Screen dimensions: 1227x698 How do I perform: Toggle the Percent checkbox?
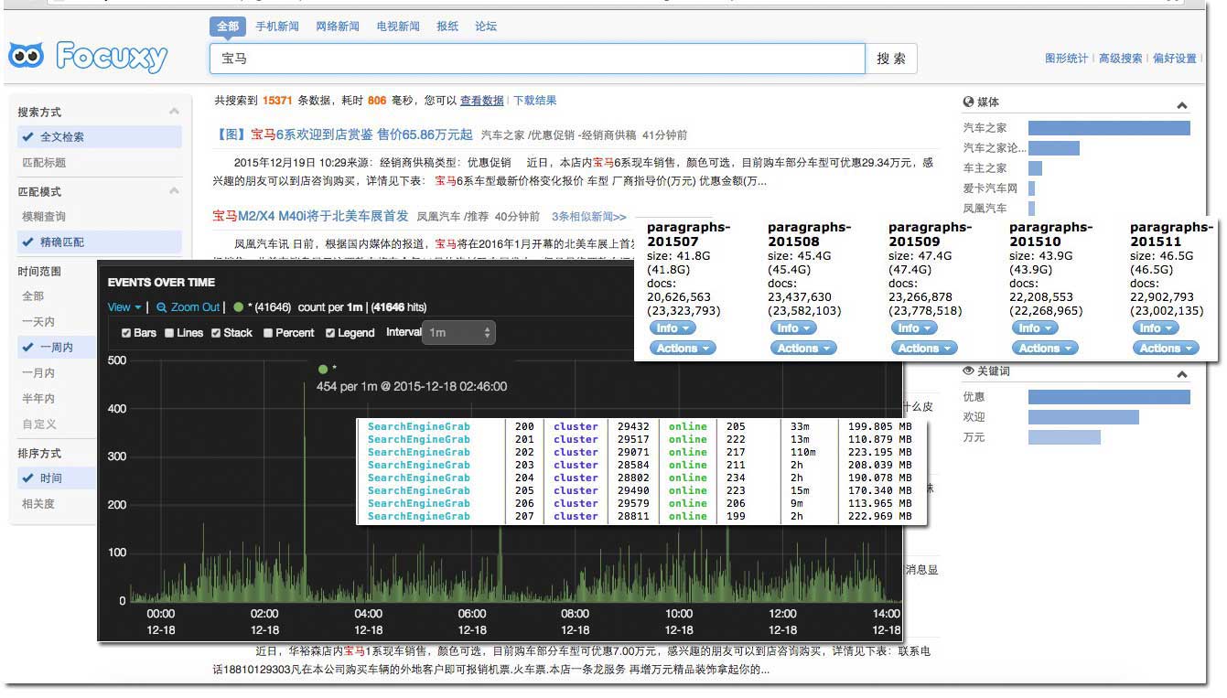[x=268, y=333]
